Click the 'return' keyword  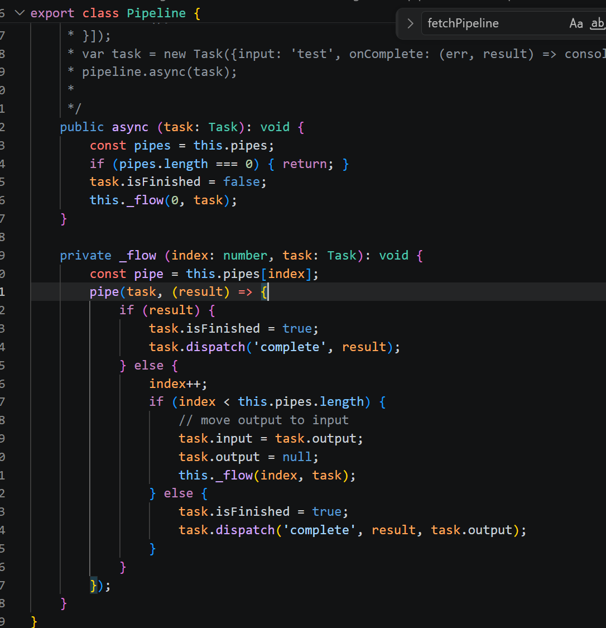[x=305, y=164]
